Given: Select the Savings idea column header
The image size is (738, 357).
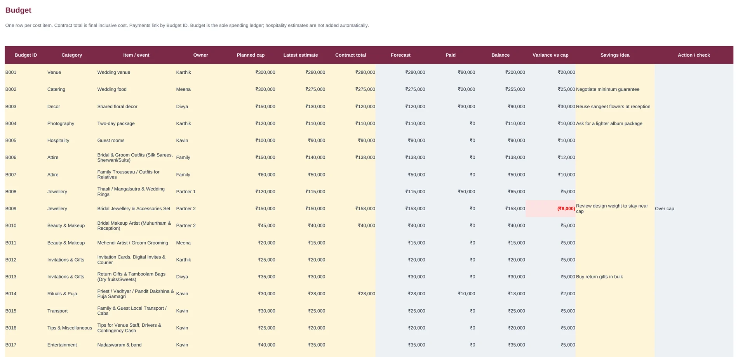Looking at the screenshot, I should coord(615,55).
